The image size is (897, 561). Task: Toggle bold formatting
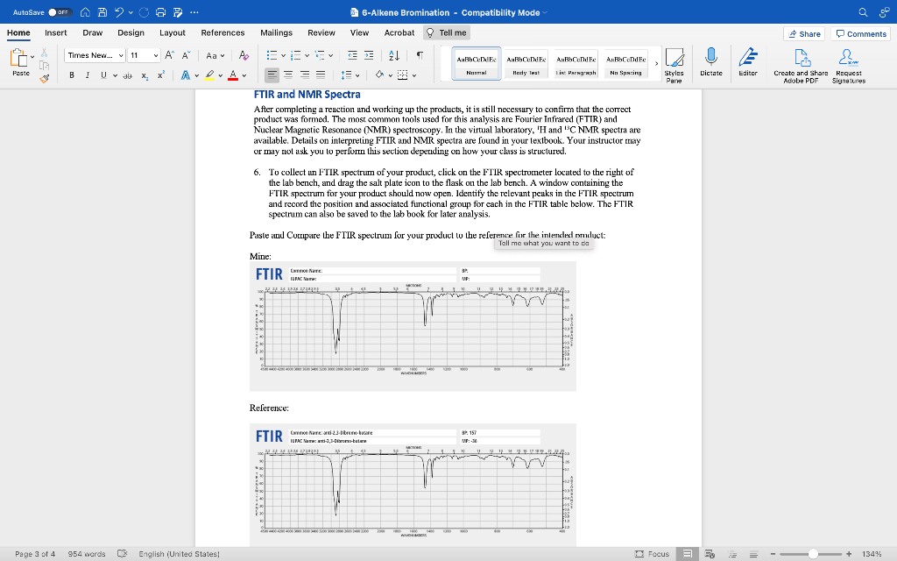72,75
